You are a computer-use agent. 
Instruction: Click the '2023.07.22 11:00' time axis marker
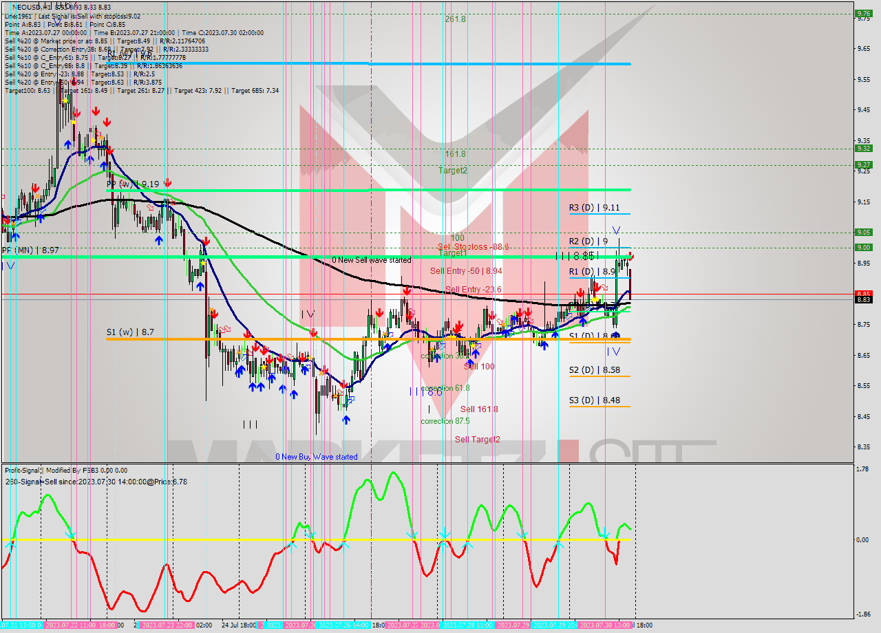[70, 625]
